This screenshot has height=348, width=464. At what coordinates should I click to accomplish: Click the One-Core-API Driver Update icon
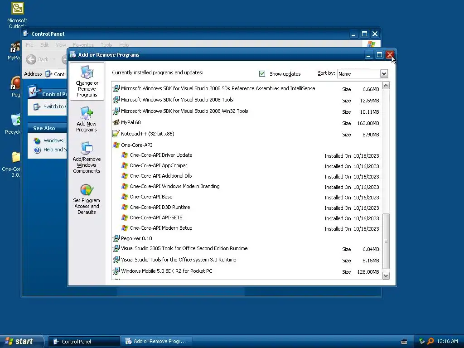point(125,155)
